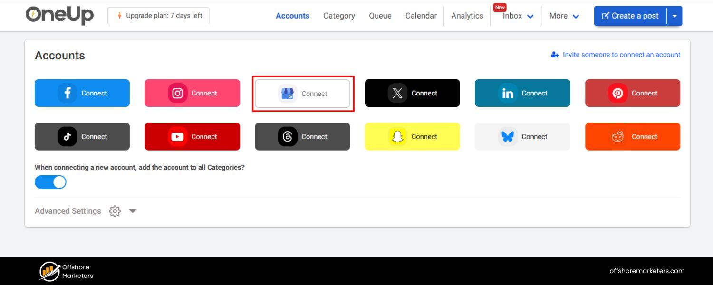Connect a Google Business Profile account

pos(302,93)
